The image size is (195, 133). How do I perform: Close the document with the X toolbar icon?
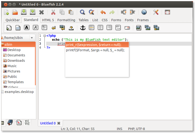pos(41,12)
